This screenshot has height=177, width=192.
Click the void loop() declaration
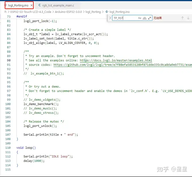[26, 148]
